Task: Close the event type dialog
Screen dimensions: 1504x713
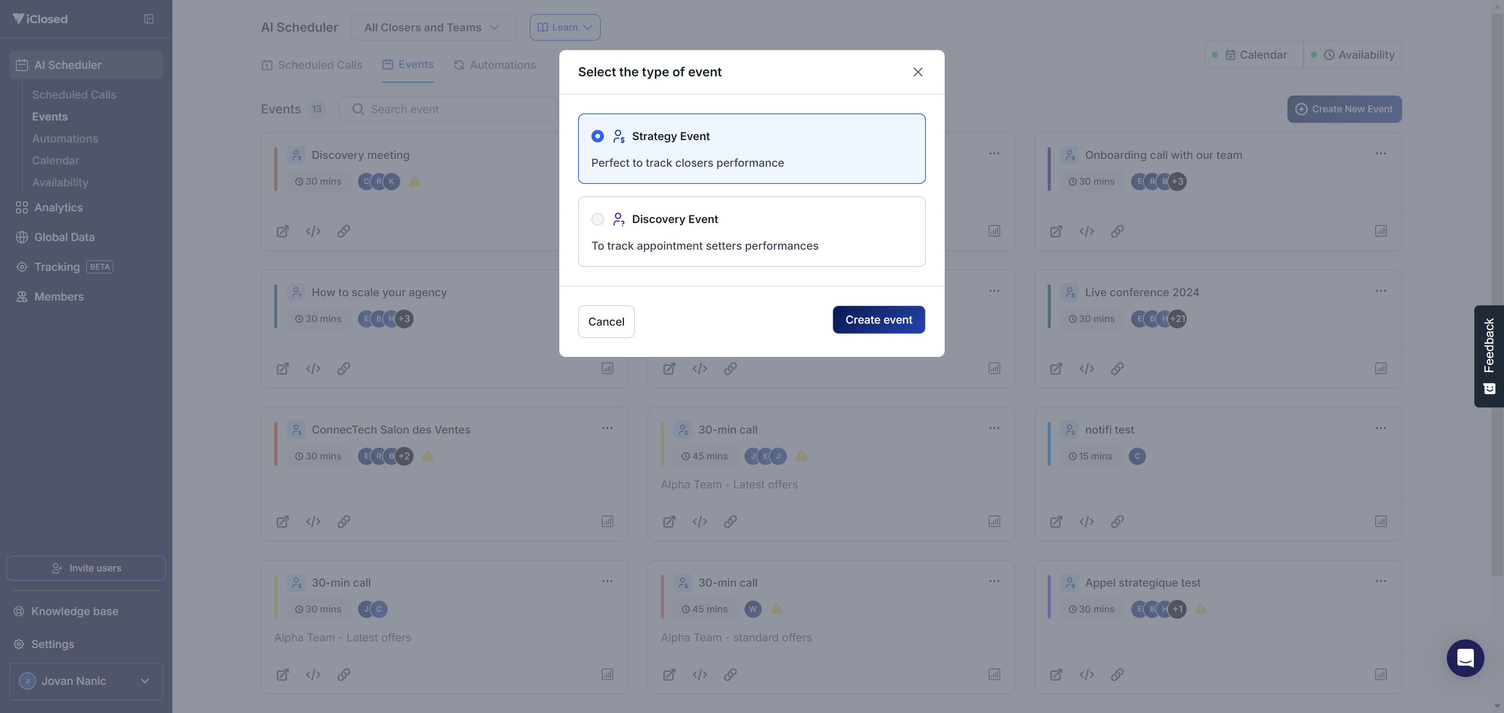Action: pyautogui.click(x=918, y=72)
